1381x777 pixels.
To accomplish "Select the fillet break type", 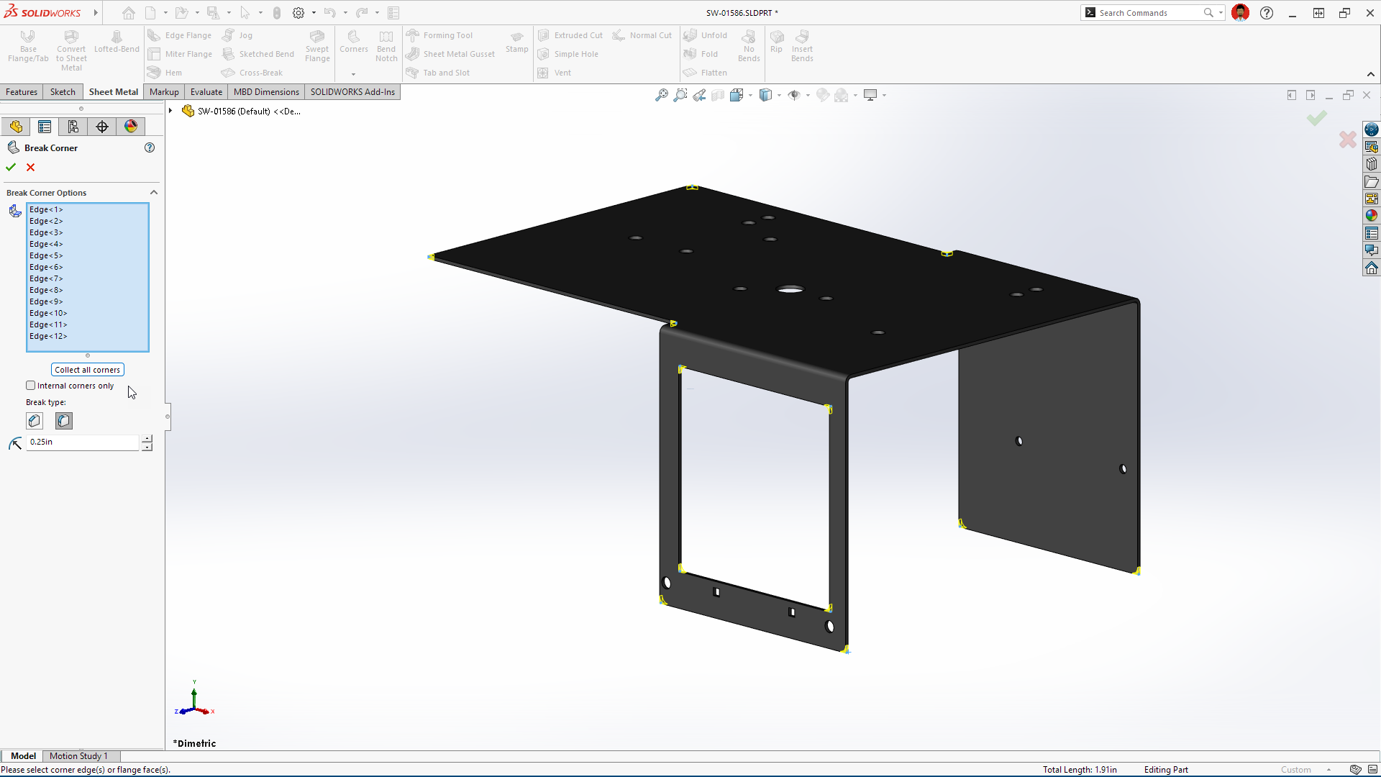I will 64,421.
